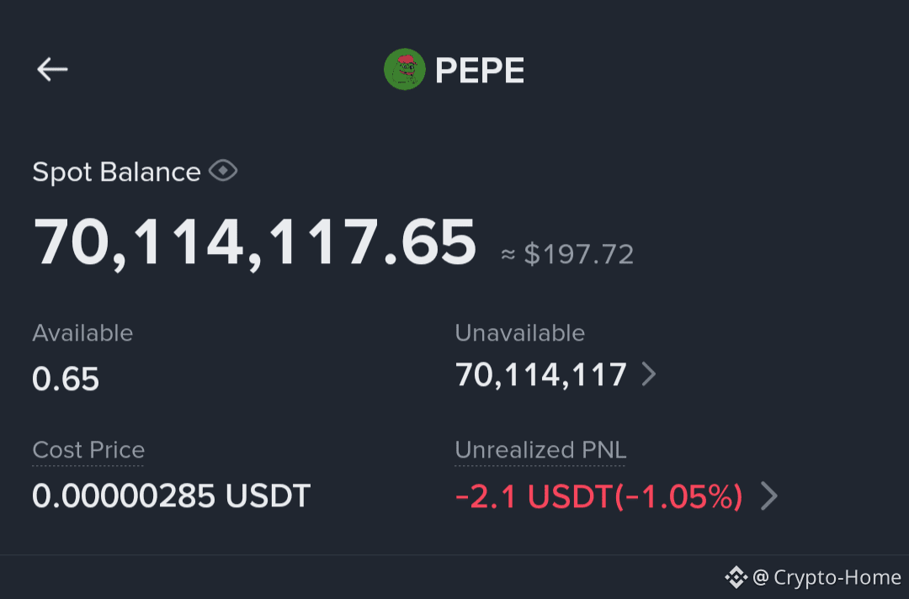909x599 pixels.
Task: Click the 70,114,117.65 spot balance amount
Action: 255,242
